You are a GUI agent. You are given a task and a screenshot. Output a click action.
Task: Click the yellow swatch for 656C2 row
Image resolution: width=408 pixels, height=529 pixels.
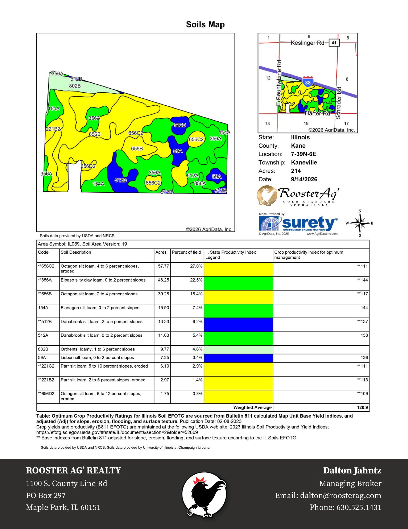coord(238,269)
